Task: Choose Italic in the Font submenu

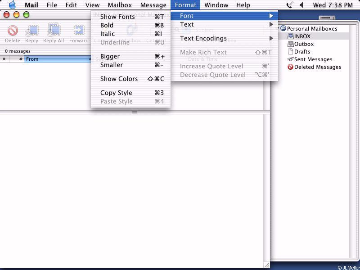Action: [130, 34]
